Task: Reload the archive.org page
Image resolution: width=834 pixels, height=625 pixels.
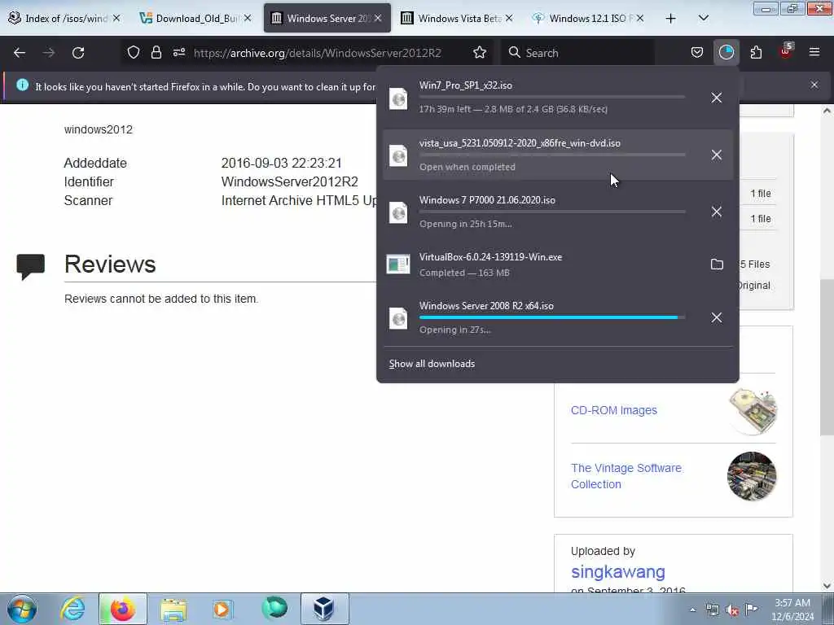Action: point(78,53)
